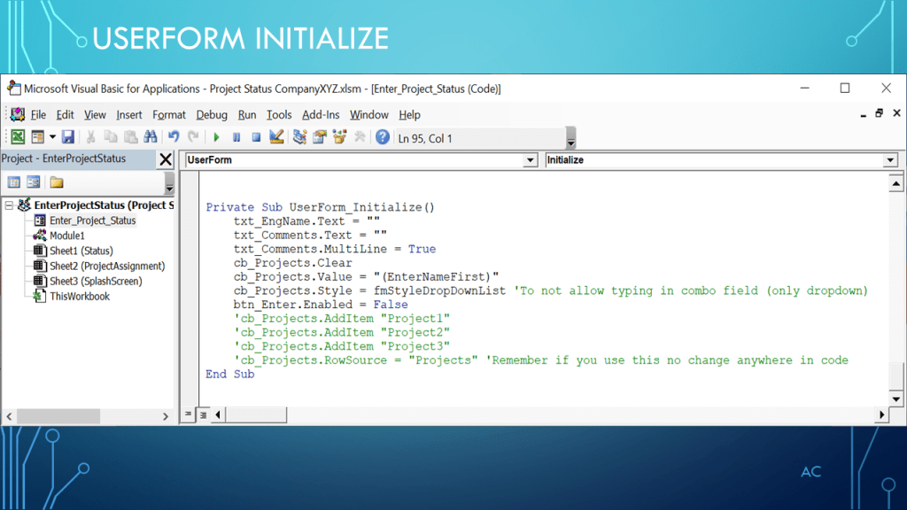This screenshot has width=907, height=510.
Task: Select Module1 in the project tree
Action: coord(66,236)
